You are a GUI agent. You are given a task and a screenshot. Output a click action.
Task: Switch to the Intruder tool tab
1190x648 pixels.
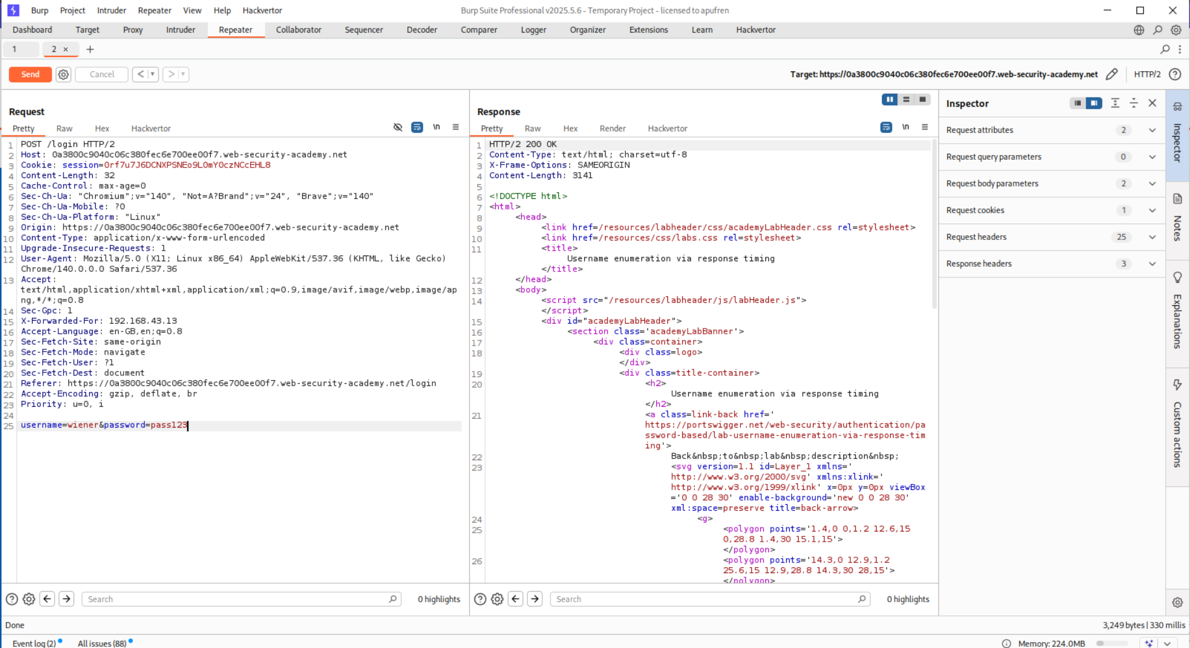181,30
